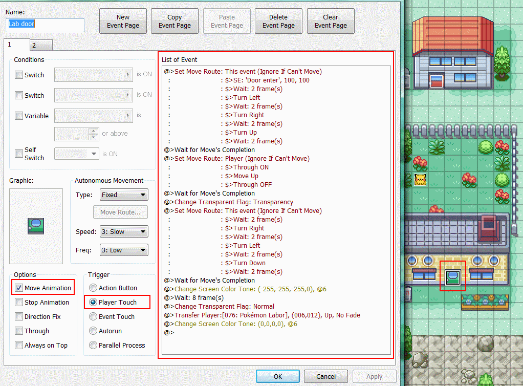Confirm with the OK button
The height and width of the screenshot is (386, 523).
(278, 376)
